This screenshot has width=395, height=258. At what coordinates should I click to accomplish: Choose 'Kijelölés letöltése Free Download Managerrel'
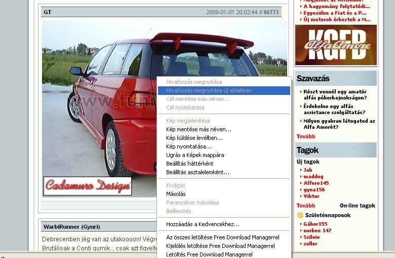[224, 246]
